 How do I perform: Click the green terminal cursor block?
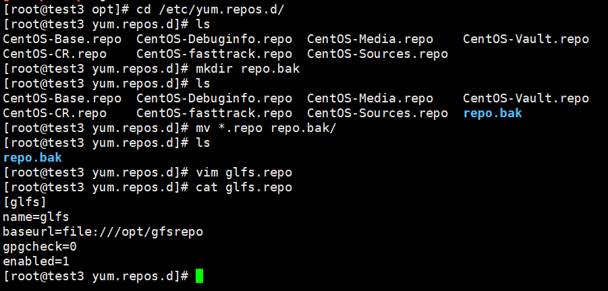click(x=199, y=276)
